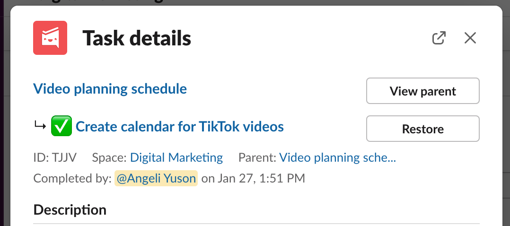This screenshot has width=510, height=226.
Task: Open the Digital Marketing space link
Action: point(176,158)
